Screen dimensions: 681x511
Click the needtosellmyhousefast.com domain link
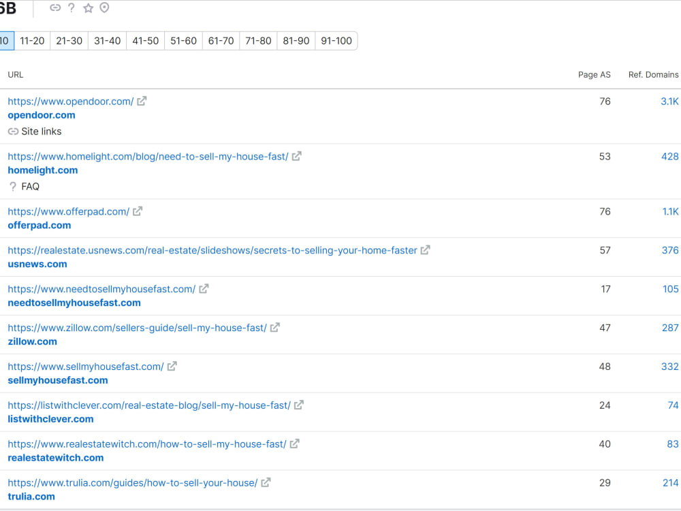74,303
